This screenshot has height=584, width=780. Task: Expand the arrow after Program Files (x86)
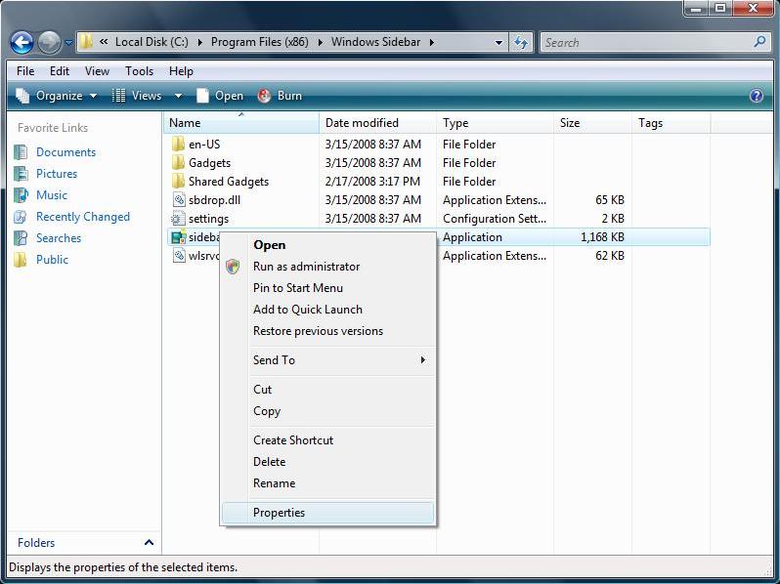[x=321, y=42]
